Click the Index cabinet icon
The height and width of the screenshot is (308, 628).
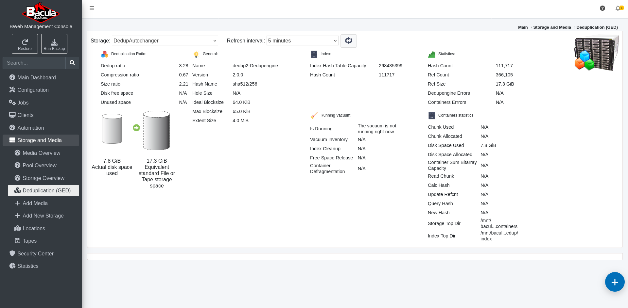[314, 54]
